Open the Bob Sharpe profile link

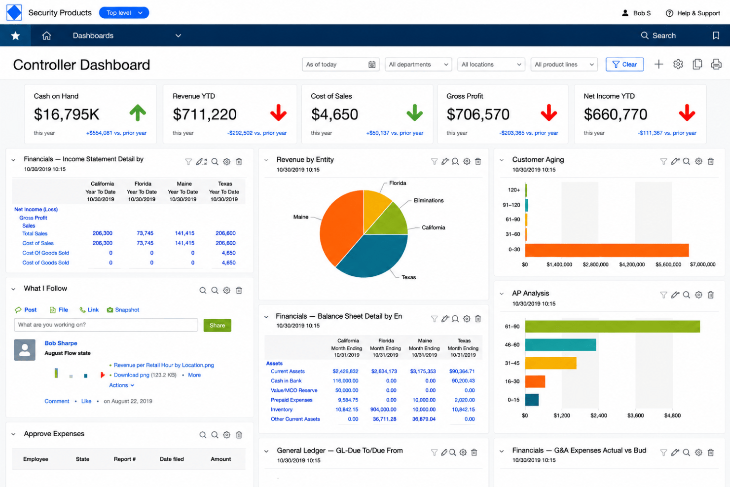(x=61, y=343)
